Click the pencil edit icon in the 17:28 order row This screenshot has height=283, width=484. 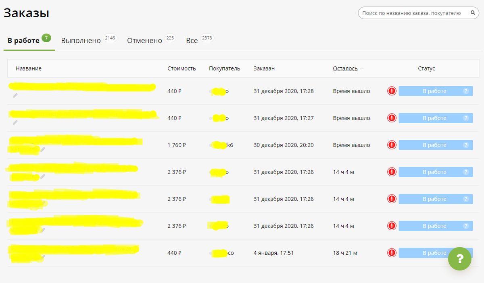click(x=15, y=95)
